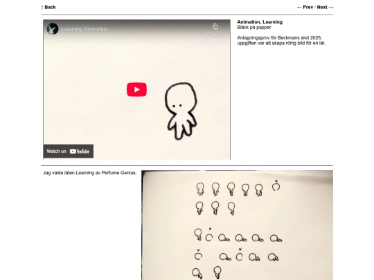Click the text starting Antagningsprov för Beckmans
The image size is (374, 280).
click(281, 41)
